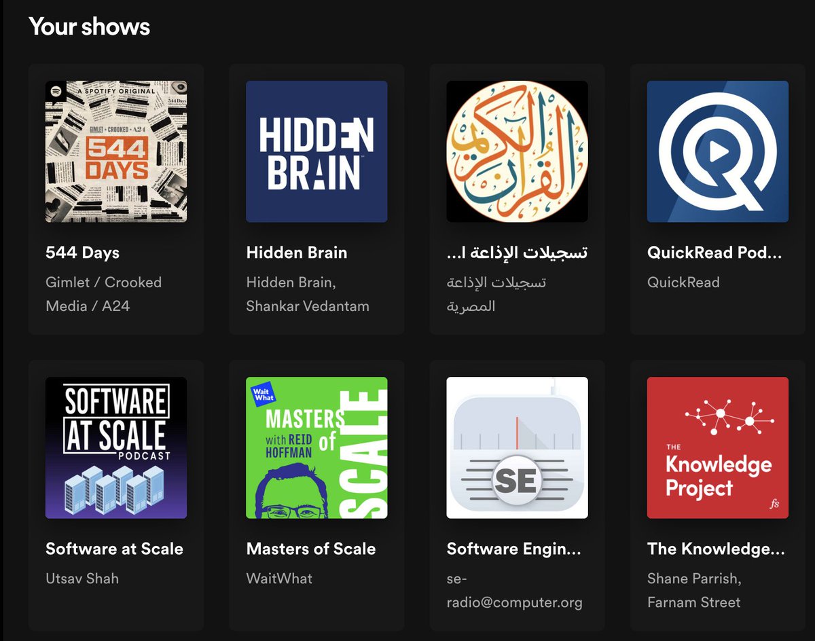Click the Arabic show title under calligraphy cover
The image size is (815, 641).
(517, 253)
